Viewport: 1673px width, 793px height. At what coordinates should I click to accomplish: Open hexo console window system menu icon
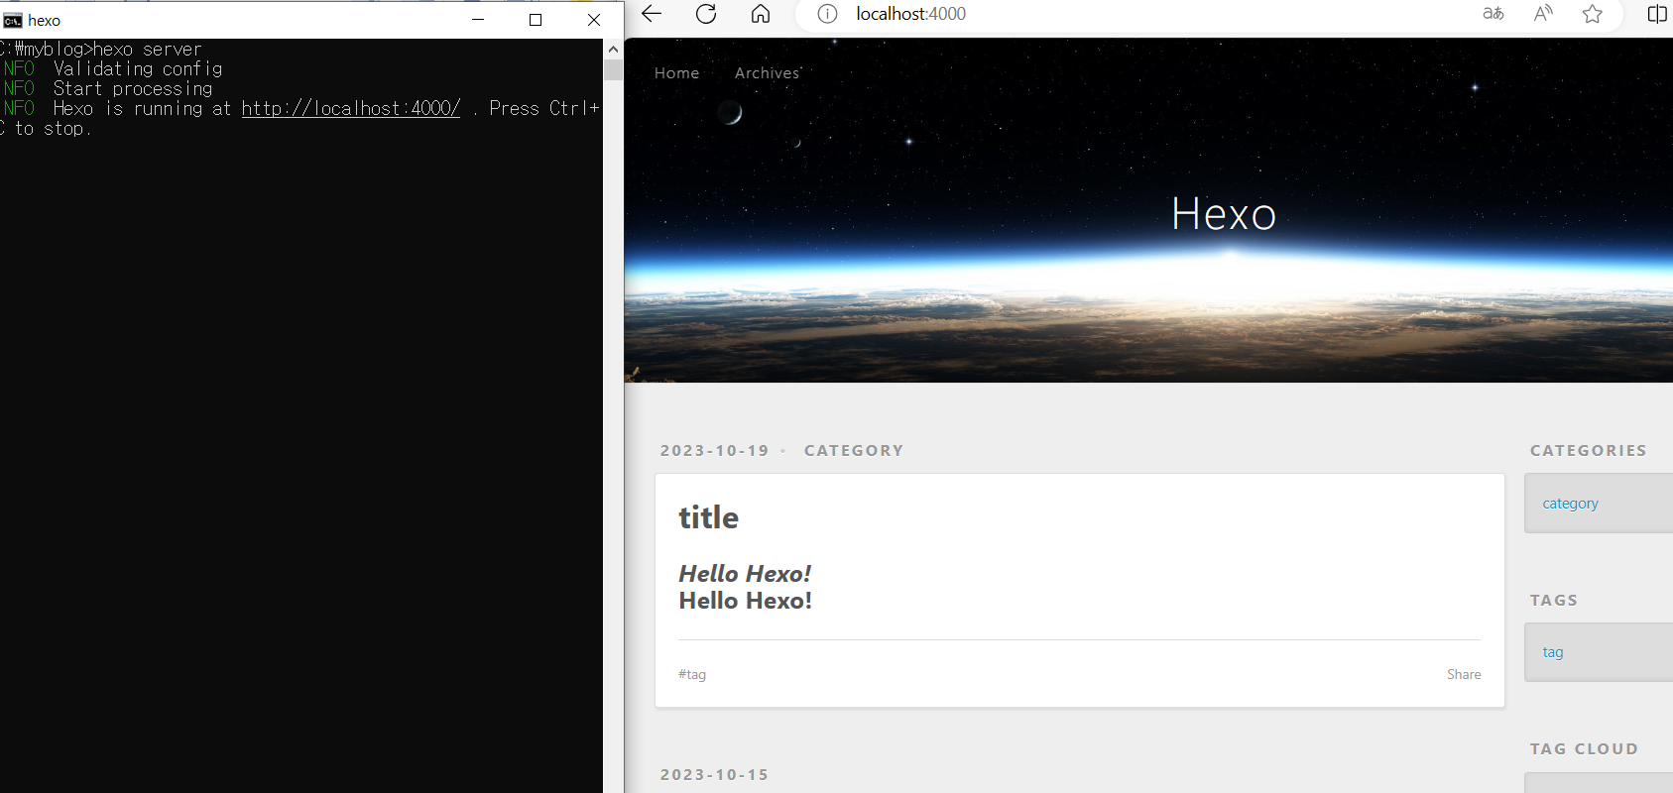(13, 21)
